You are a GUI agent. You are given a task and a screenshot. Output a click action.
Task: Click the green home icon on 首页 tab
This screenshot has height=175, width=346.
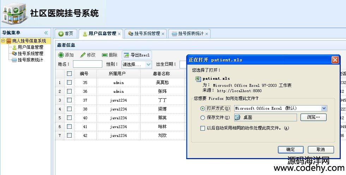tap(61, 34)
